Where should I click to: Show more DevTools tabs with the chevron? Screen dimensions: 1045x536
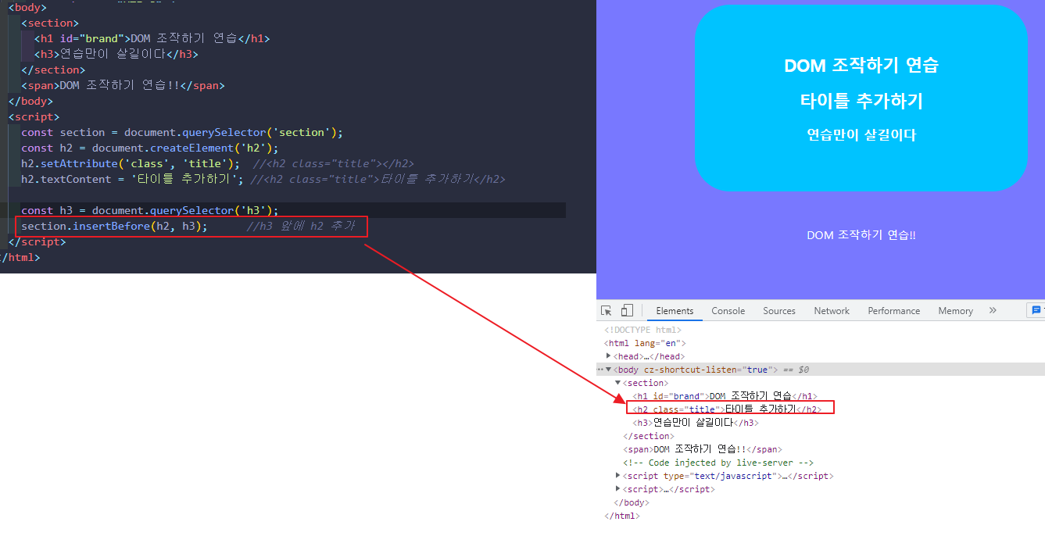pos(993,310)
